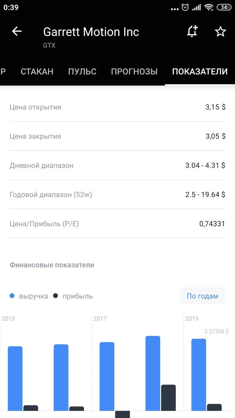
Task: Tap the 2019 revenue blue bar
Action: (x=199, y=375)
